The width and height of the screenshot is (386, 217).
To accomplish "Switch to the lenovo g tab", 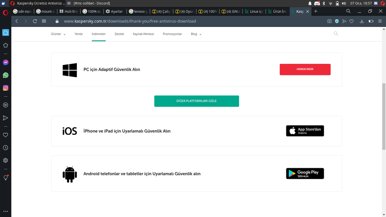I will tap(139, 11).
